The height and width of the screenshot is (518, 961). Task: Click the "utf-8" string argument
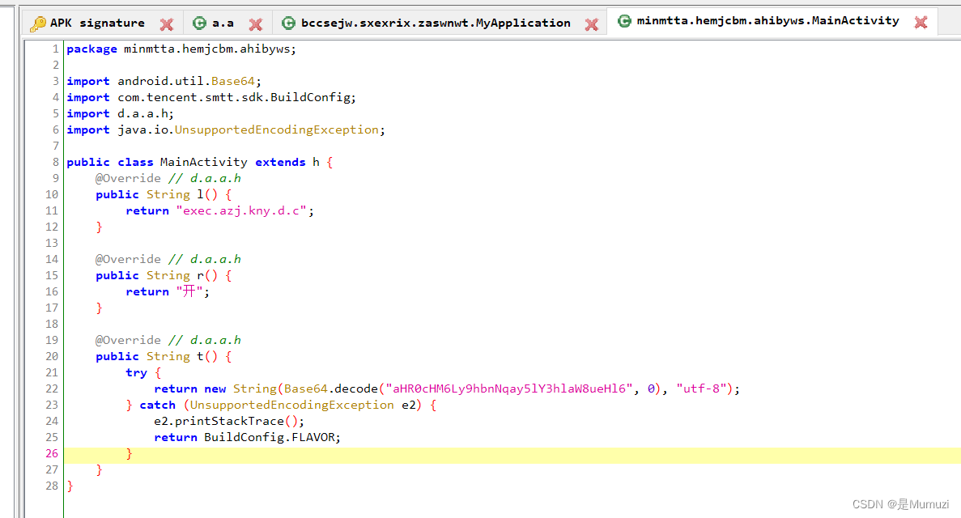701,388
